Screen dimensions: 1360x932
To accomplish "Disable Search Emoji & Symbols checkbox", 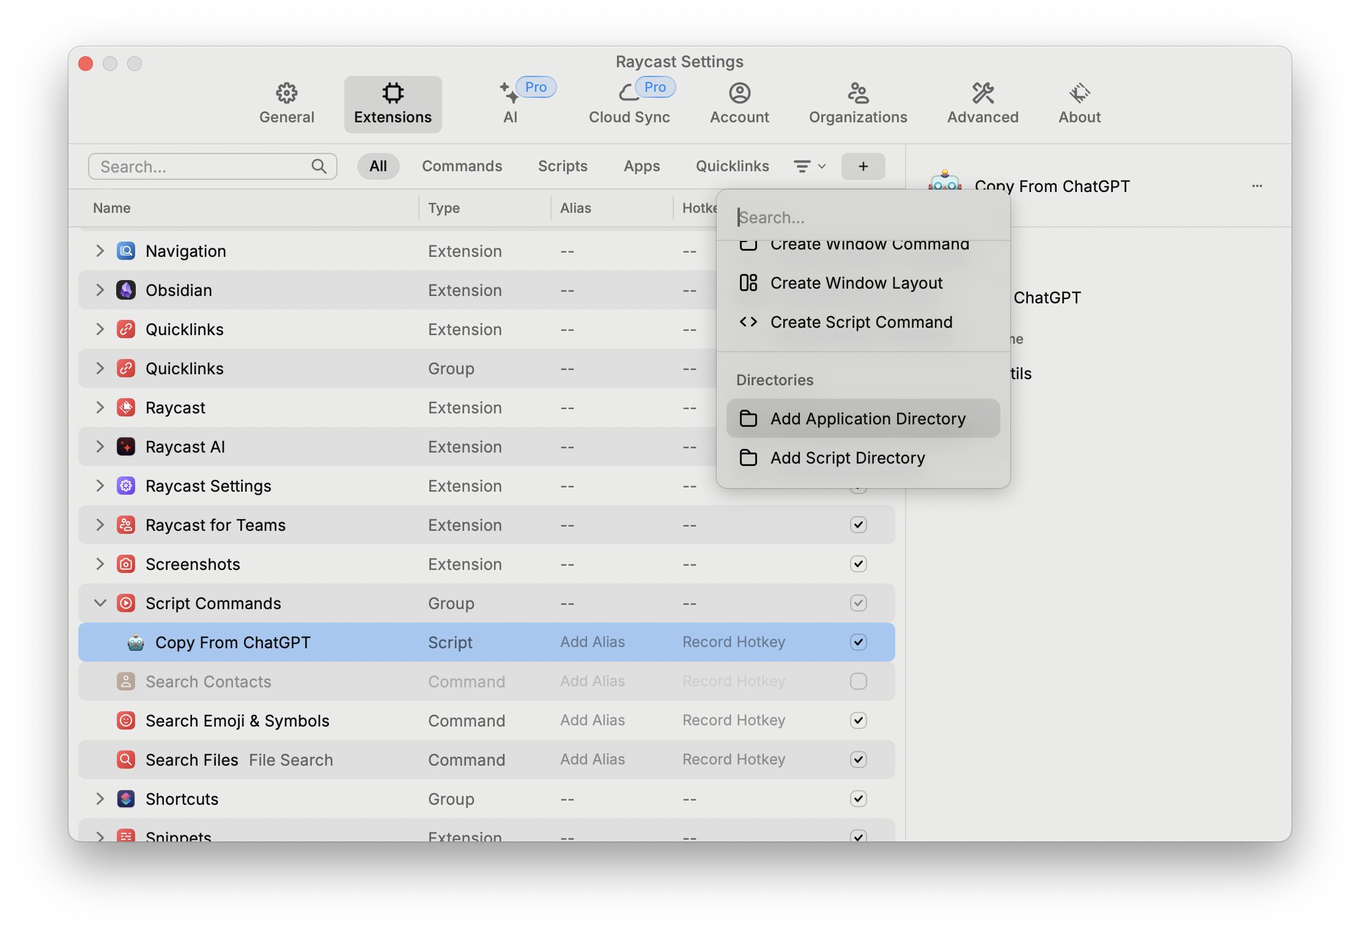I will coord(859,721).
